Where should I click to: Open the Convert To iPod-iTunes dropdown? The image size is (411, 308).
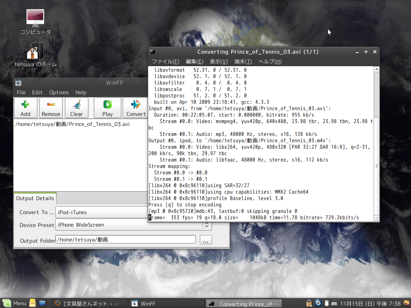point(102,213)
